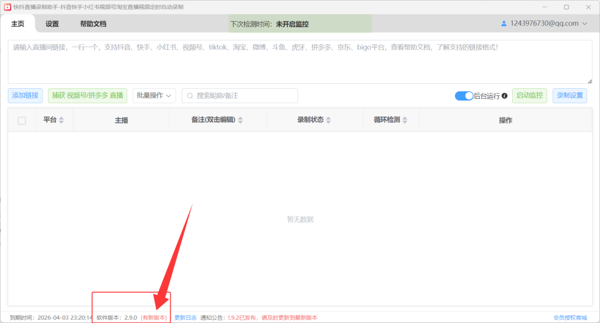Image resolution: width=600 pixels, height=323 pixels.
Task: Click the 搜索昵称/备注 search field
Action: coord(240,95)
